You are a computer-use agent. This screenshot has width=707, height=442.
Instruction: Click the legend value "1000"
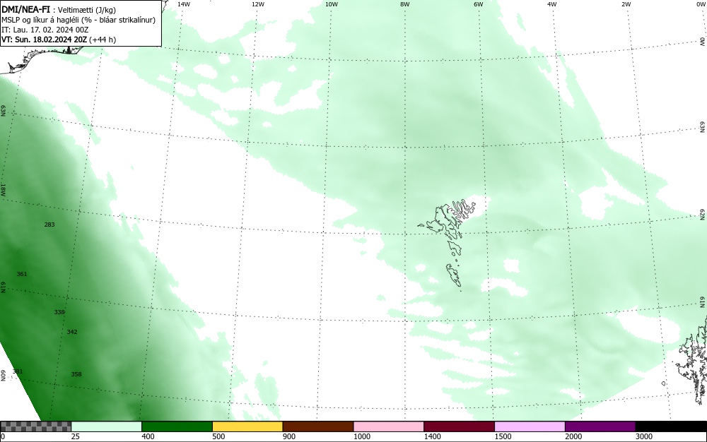coord(361,436)
